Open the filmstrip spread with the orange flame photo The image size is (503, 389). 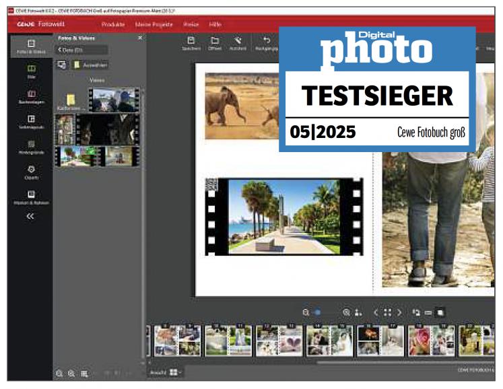click(380, 341)
